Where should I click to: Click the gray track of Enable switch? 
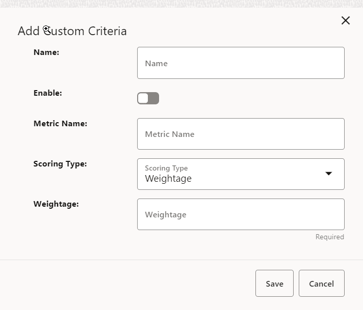154,98
